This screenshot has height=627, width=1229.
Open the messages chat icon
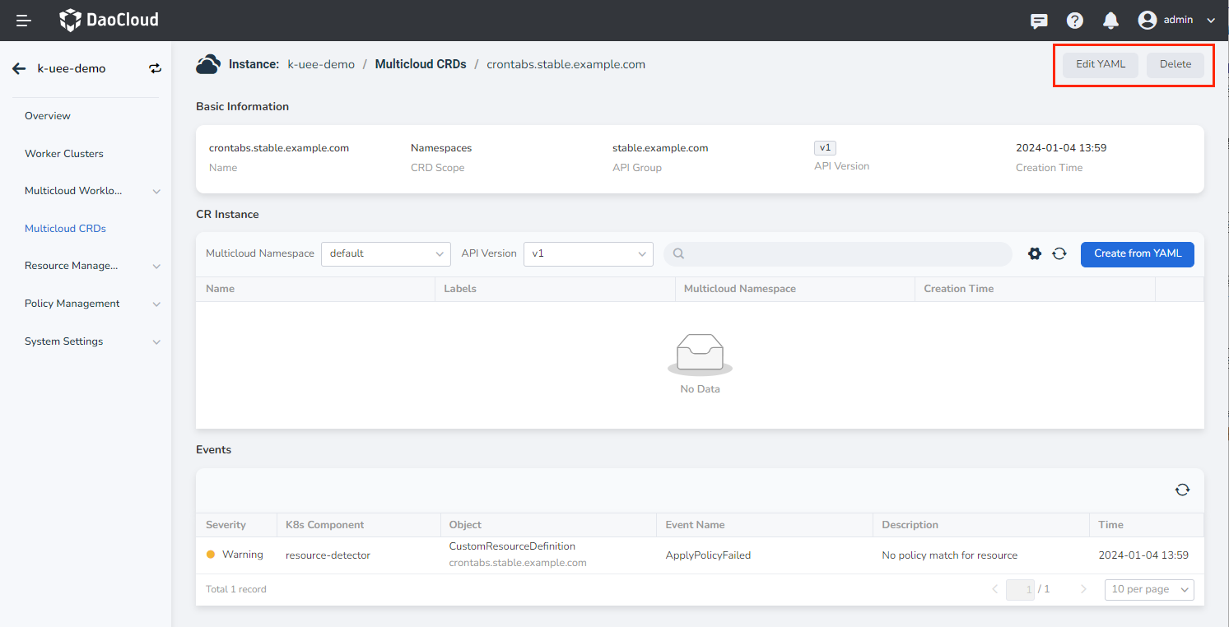tap(1039, 21)
